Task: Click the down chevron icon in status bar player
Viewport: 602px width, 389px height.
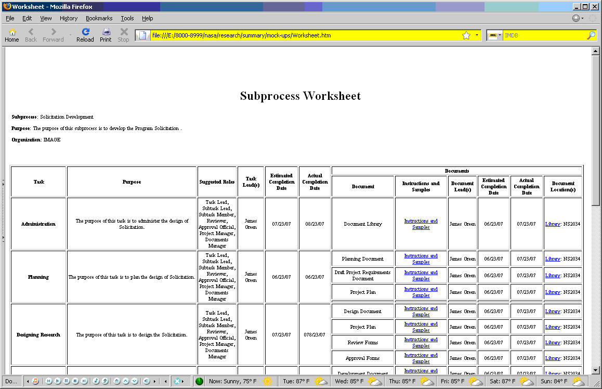Action: click(x=134, y=381)
